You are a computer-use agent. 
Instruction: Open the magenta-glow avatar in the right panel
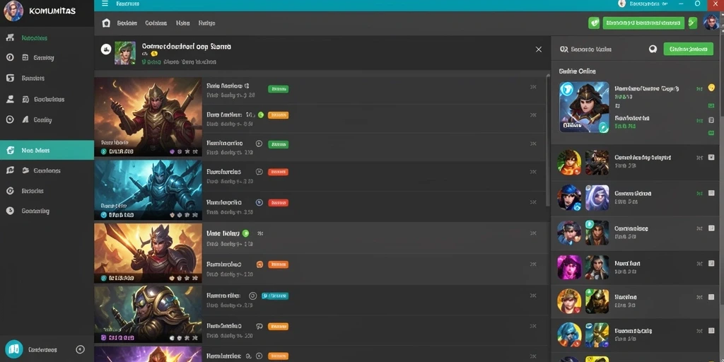tap(569, 267)
